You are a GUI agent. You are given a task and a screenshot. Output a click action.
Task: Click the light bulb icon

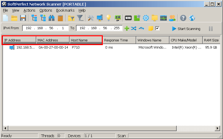[108, 18]
